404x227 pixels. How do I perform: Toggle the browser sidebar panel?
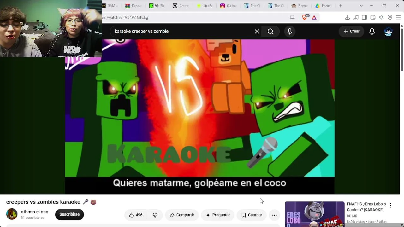pos(364,17)
